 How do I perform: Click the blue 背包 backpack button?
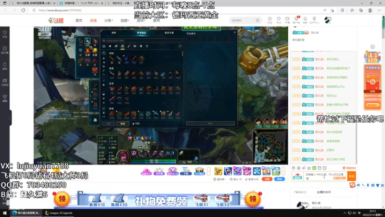(x=280, y=179)
